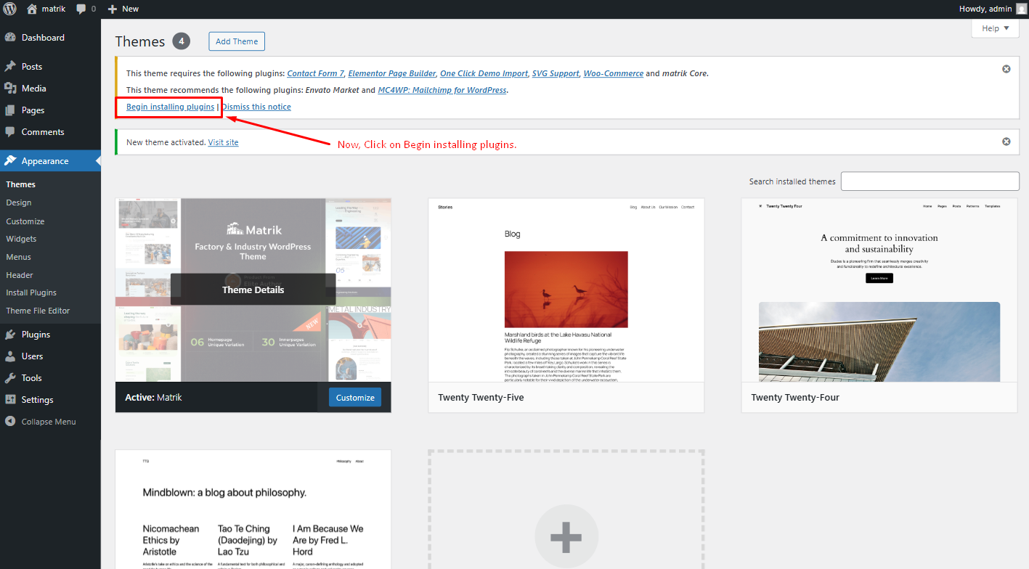Click the Posts pushpin icon
This screenshot has height=569, width=1029.
tap(10, 67)
